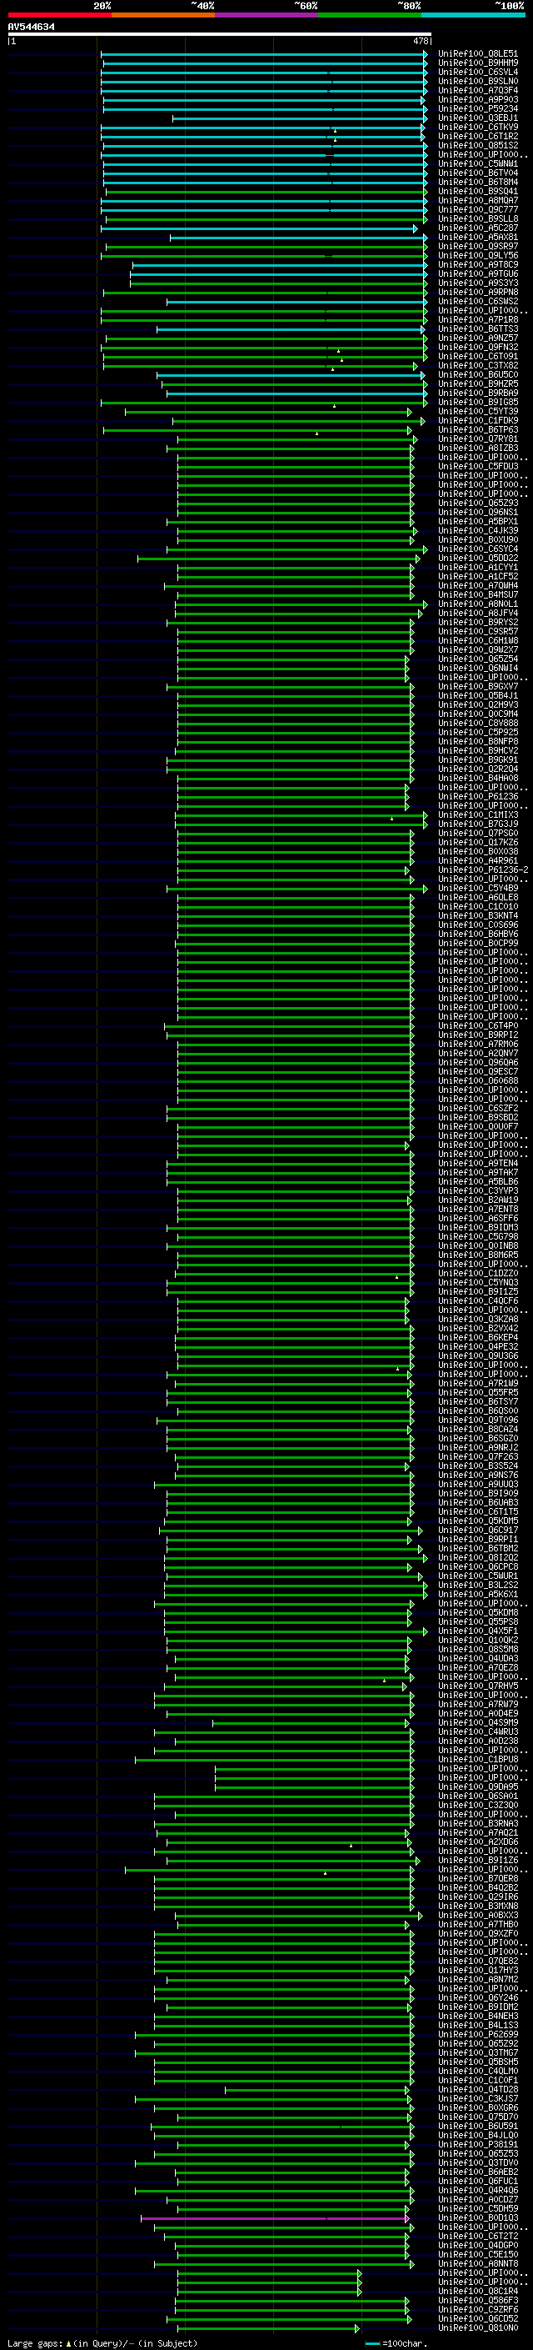
Task: Click UniRef100_Q5B4J1 label
Action: point(477,696)
